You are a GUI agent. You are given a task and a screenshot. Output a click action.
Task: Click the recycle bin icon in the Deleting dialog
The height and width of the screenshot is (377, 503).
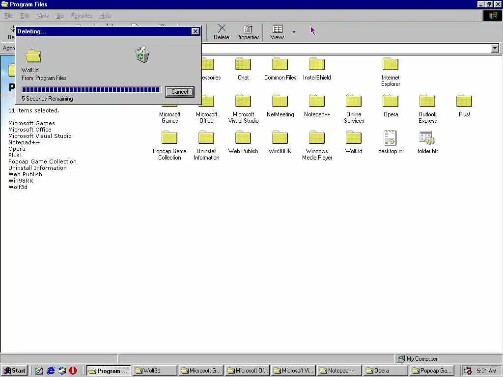click(x=142, y=54)
